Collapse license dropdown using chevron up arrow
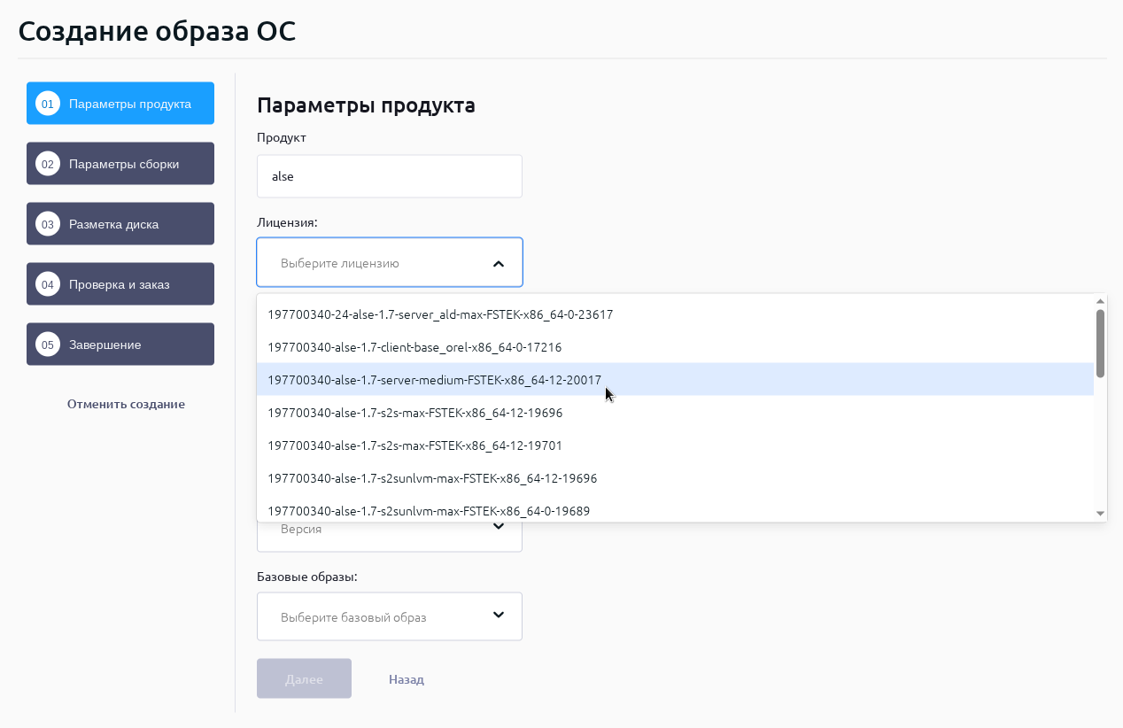This screenshot has width=1123, height=728. click(498, 263)
